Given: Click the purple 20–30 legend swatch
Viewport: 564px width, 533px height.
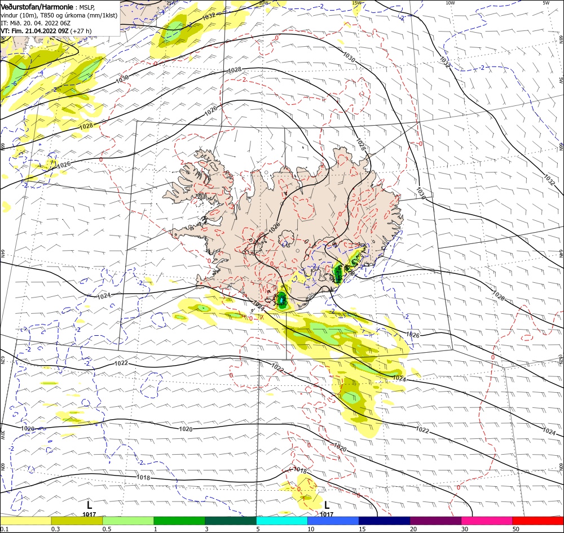Looking at the screenshot, I should [435, 521].
